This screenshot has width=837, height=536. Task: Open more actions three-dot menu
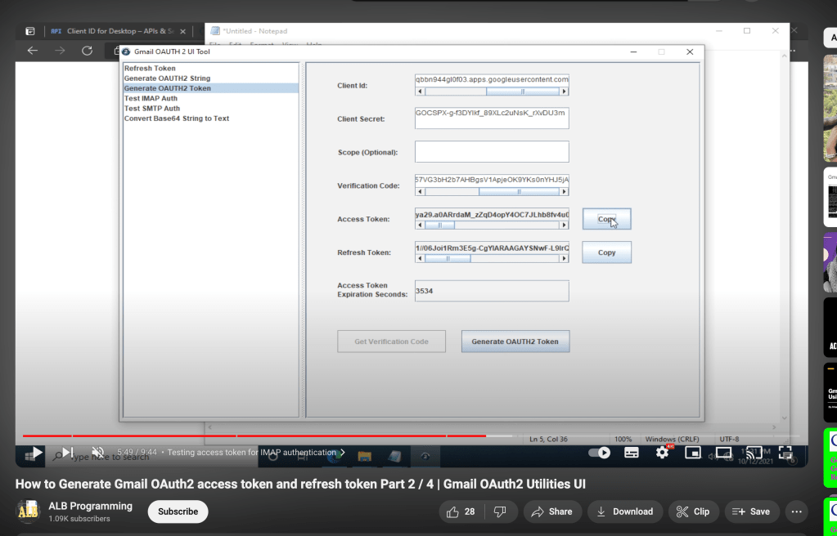(x=796, y=511)
